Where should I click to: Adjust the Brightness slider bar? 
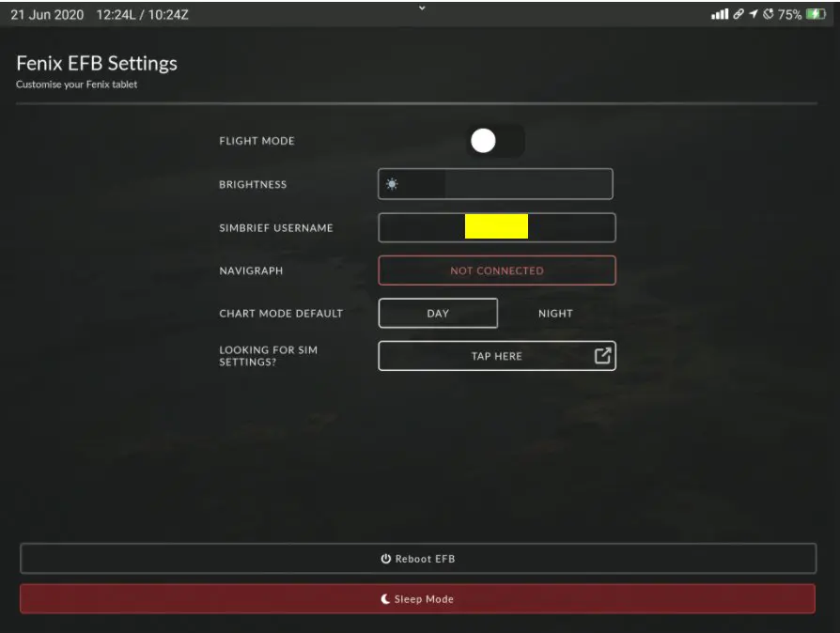[x=495, y=184]
